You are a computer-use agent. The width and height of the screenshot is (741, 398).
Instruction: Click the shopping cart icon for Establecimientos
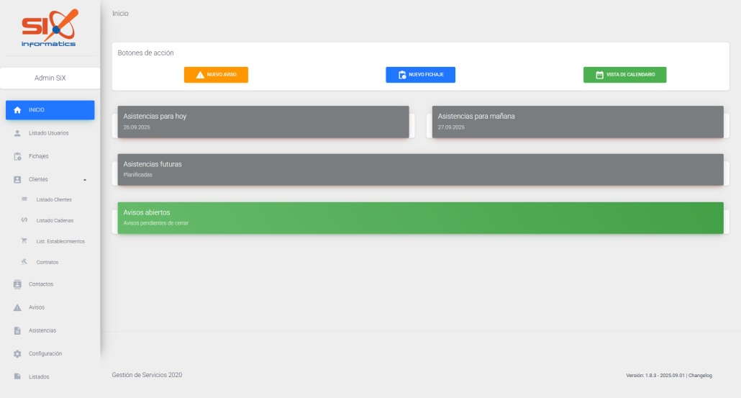point(24,241)
